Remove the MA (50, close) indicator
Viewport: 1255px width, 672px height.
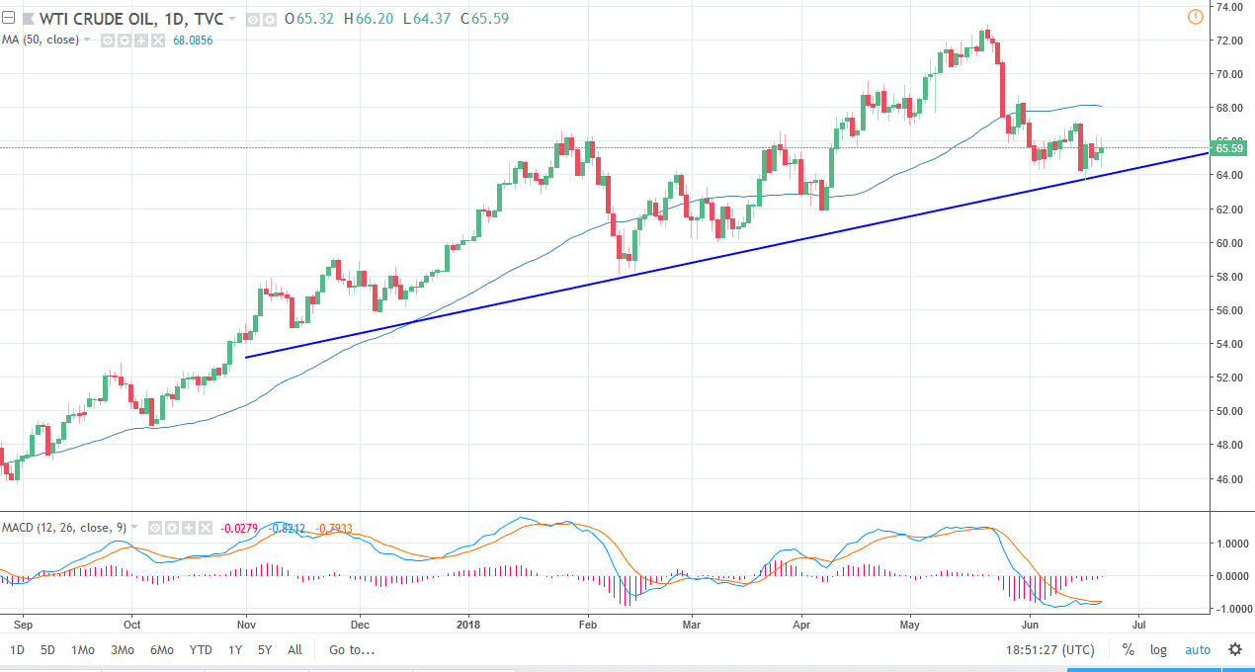157,40
